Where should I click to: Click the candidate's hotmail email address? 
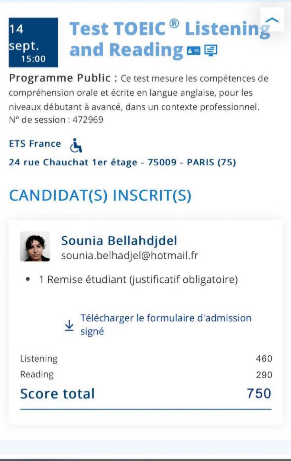pos(130,255)
